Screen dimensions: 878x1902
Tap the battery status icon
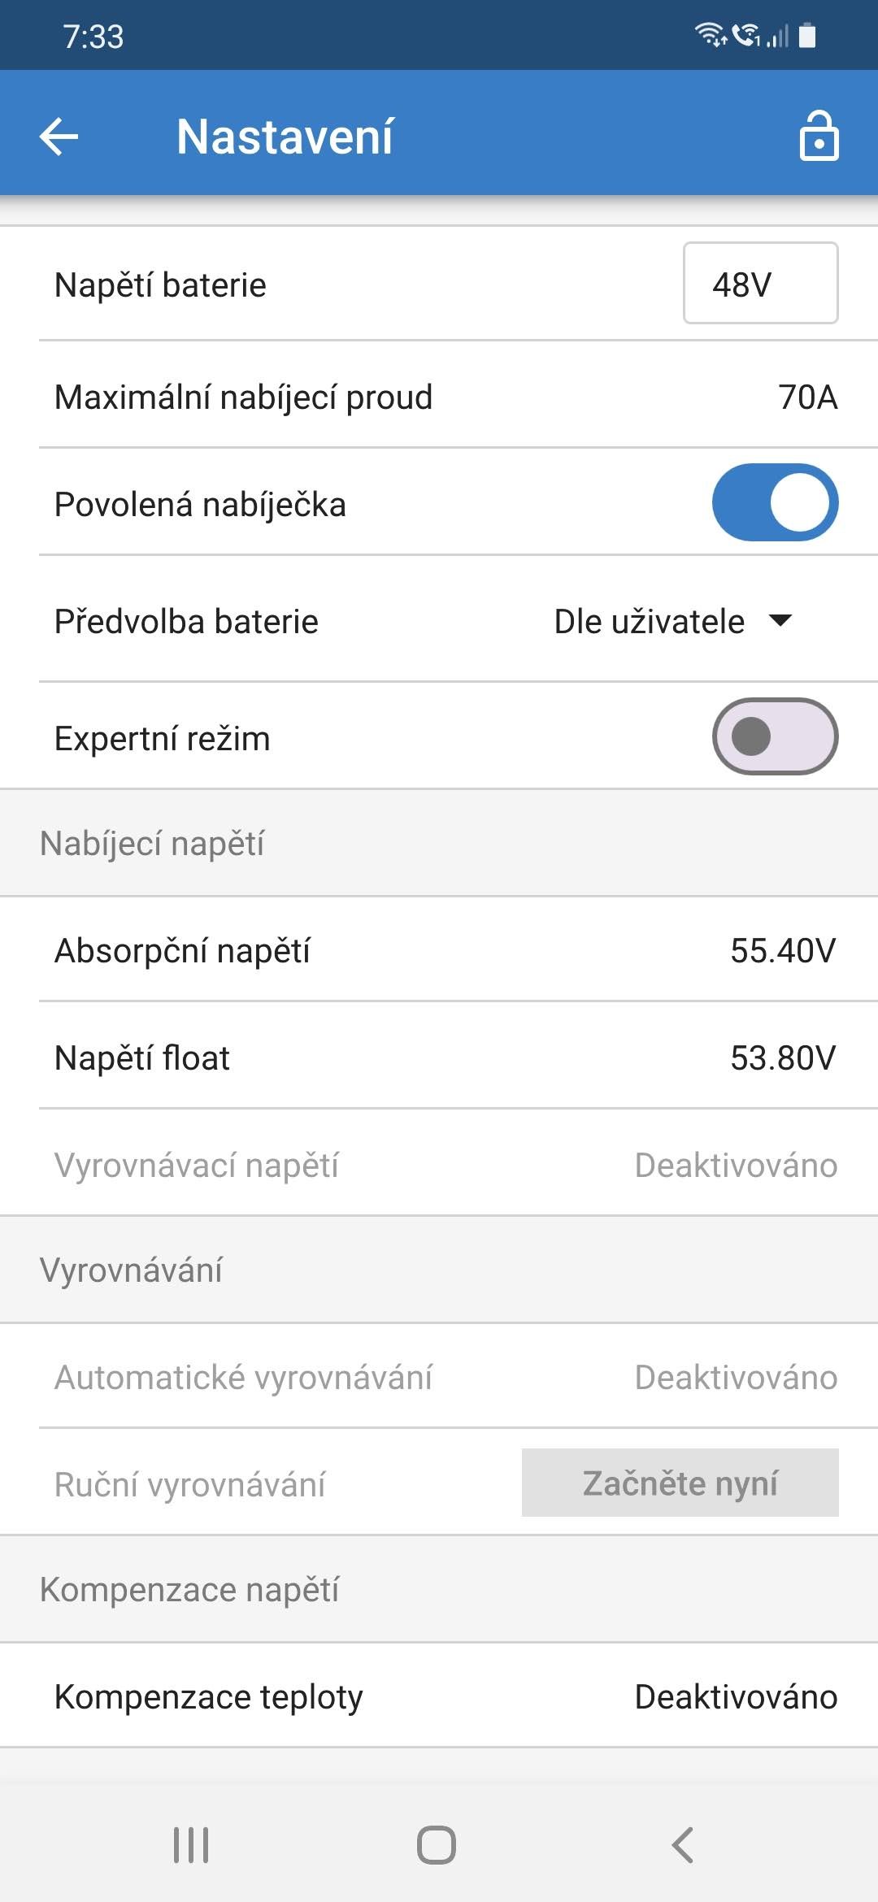click(x=807, y=36)
